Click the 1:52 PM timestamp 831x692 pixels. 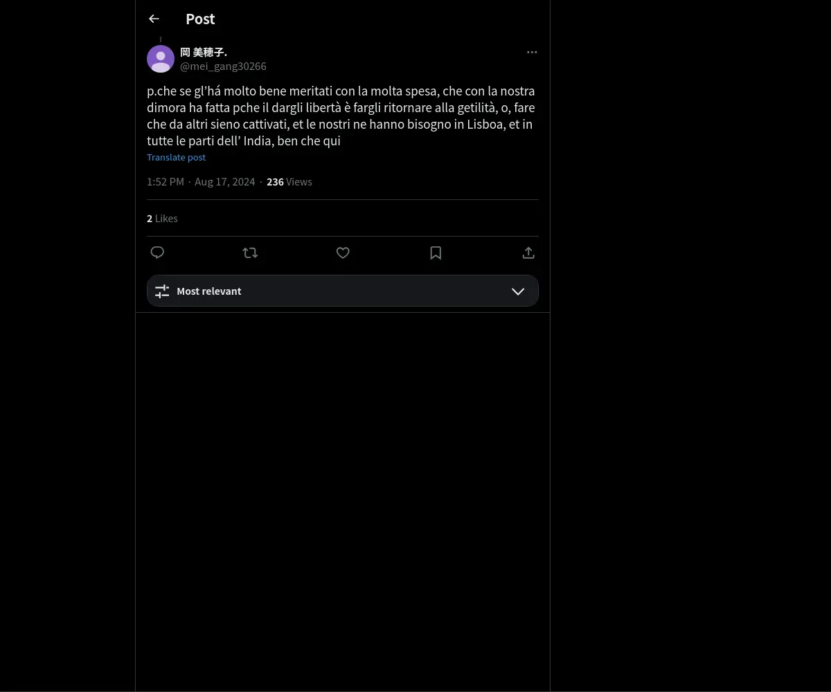tap(166, 181)
